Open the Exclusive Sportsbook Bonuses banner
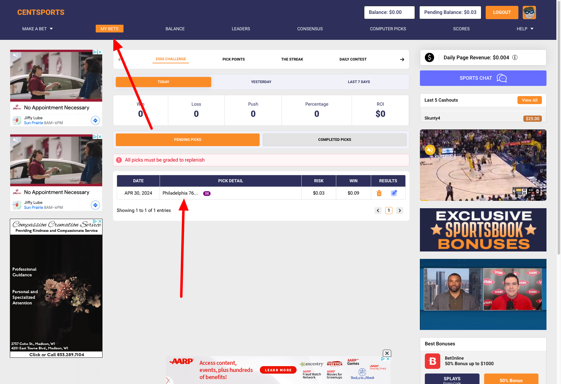This screenshot has width=561, height=384. tap(483, 230)
